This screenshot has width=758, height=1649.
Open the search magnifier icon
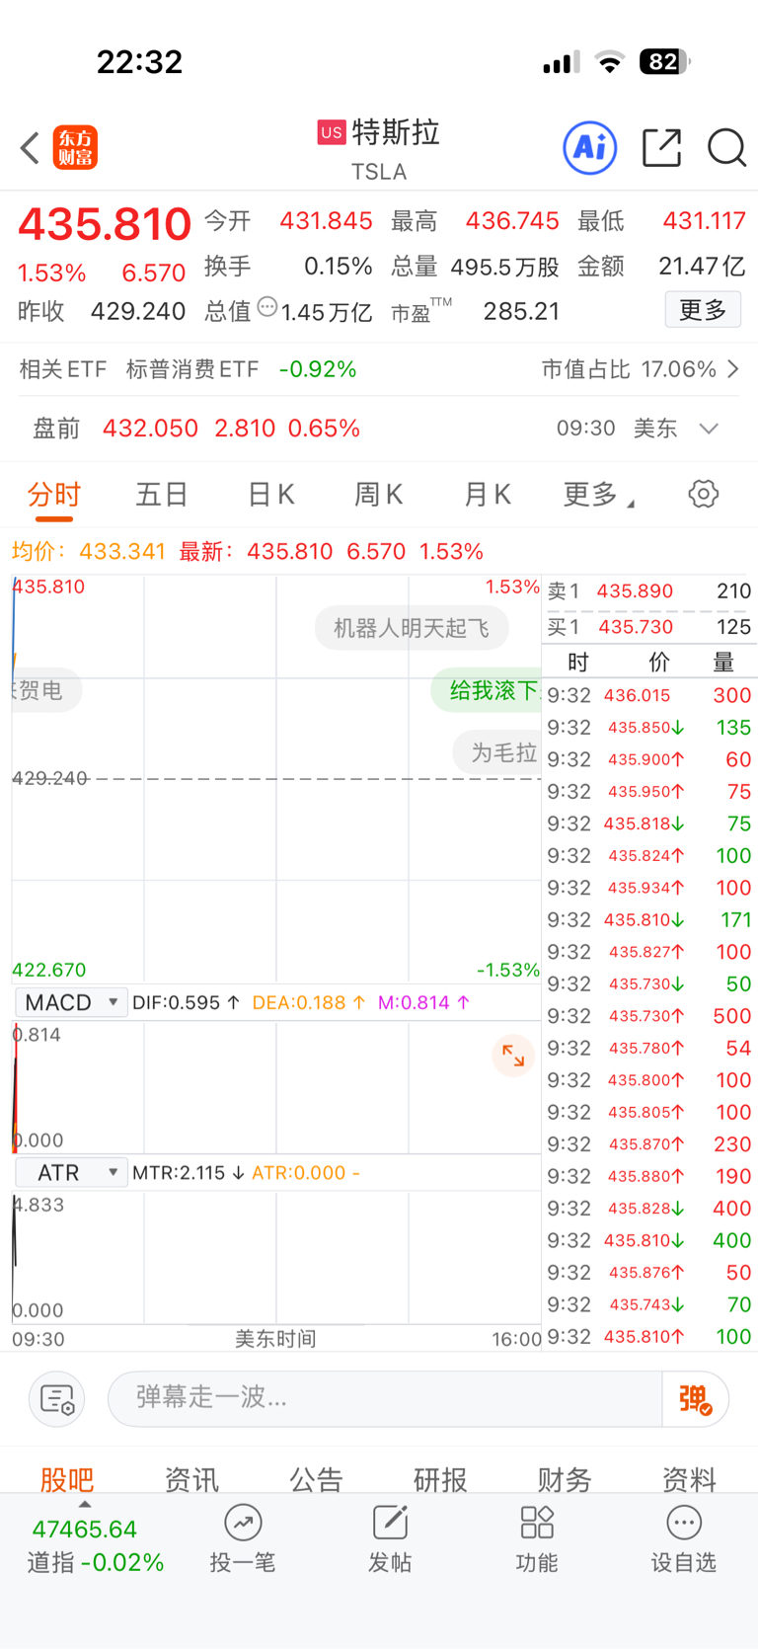point(727,148)
